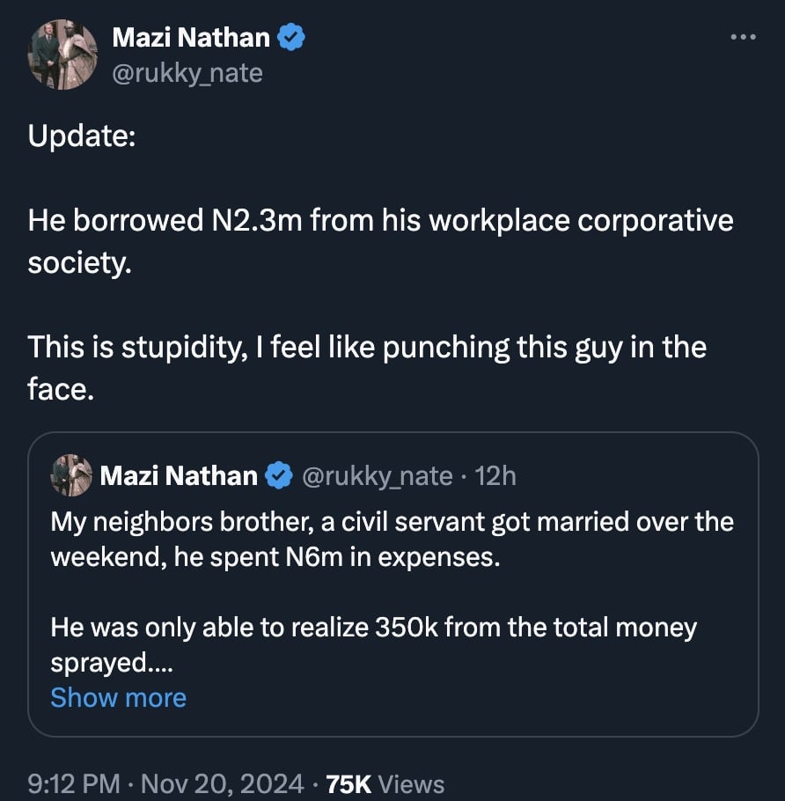Image resolution: width=785 pixels, height=801 pixels.
Task: Open the quoted tweet via "My neighbors brother" text
Action: (x=392, y=522)
